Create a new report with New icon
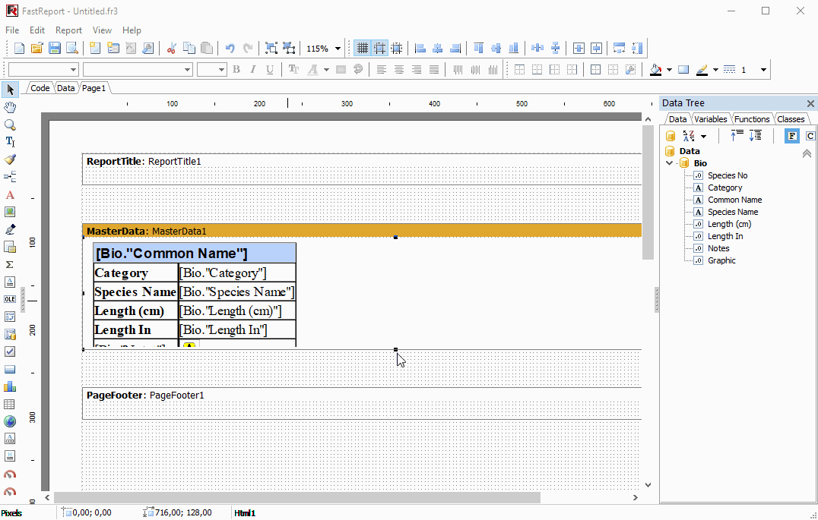 click(19, 49)
